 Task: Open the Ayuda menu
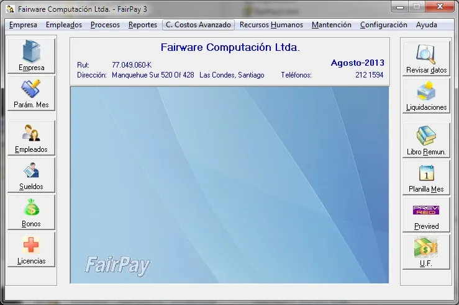(x=427, y=25)
